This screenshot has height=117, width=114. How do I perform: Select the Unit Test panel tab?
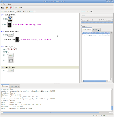point(85,11)
